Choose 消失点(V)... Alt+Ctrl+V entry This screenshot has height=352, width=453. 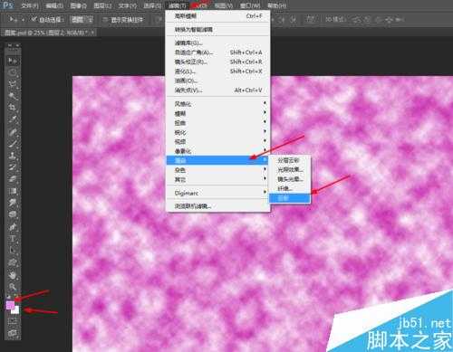(x=217, y=90)
